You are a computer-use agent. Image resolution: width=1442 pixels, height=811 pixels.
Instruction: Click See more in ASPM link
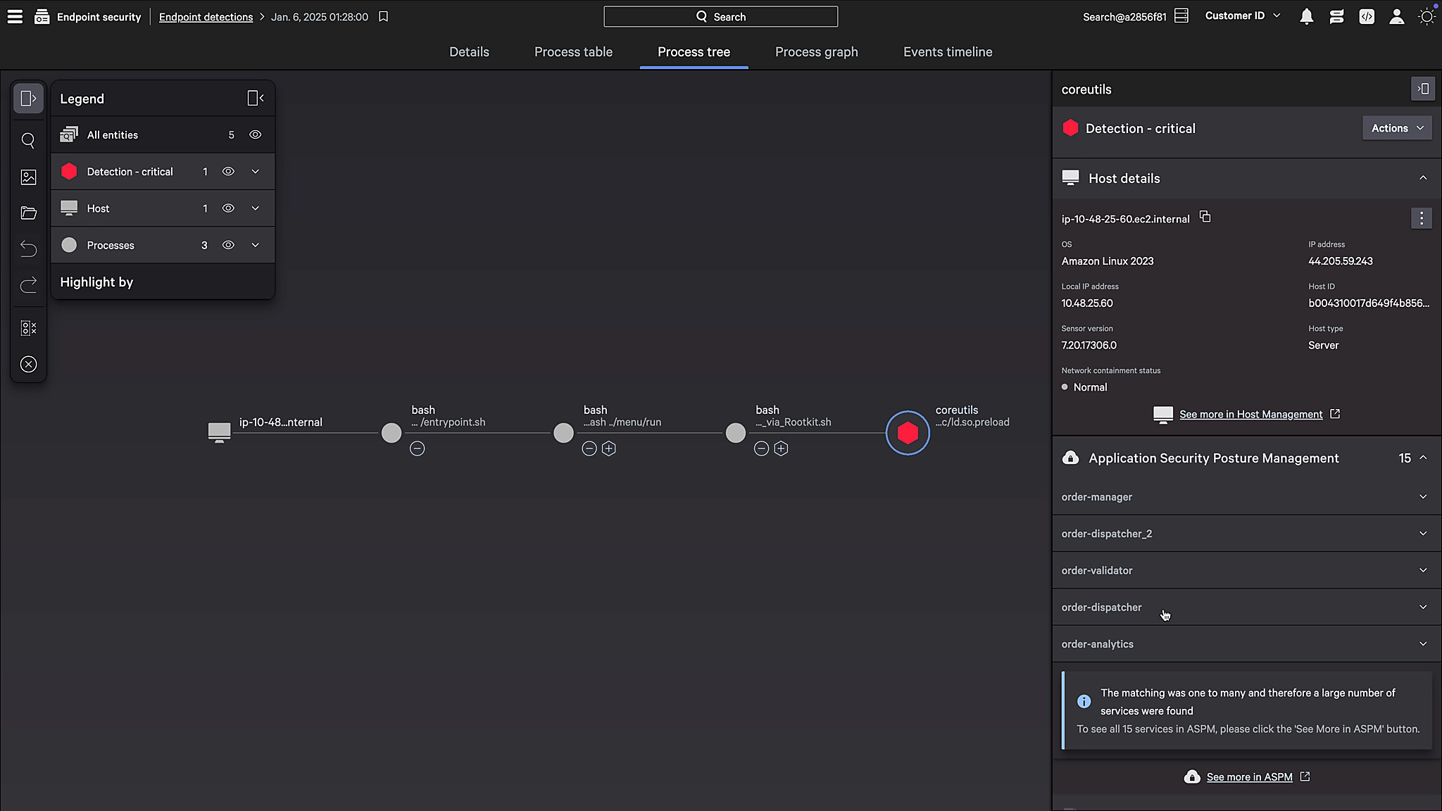pos(1249,777)
